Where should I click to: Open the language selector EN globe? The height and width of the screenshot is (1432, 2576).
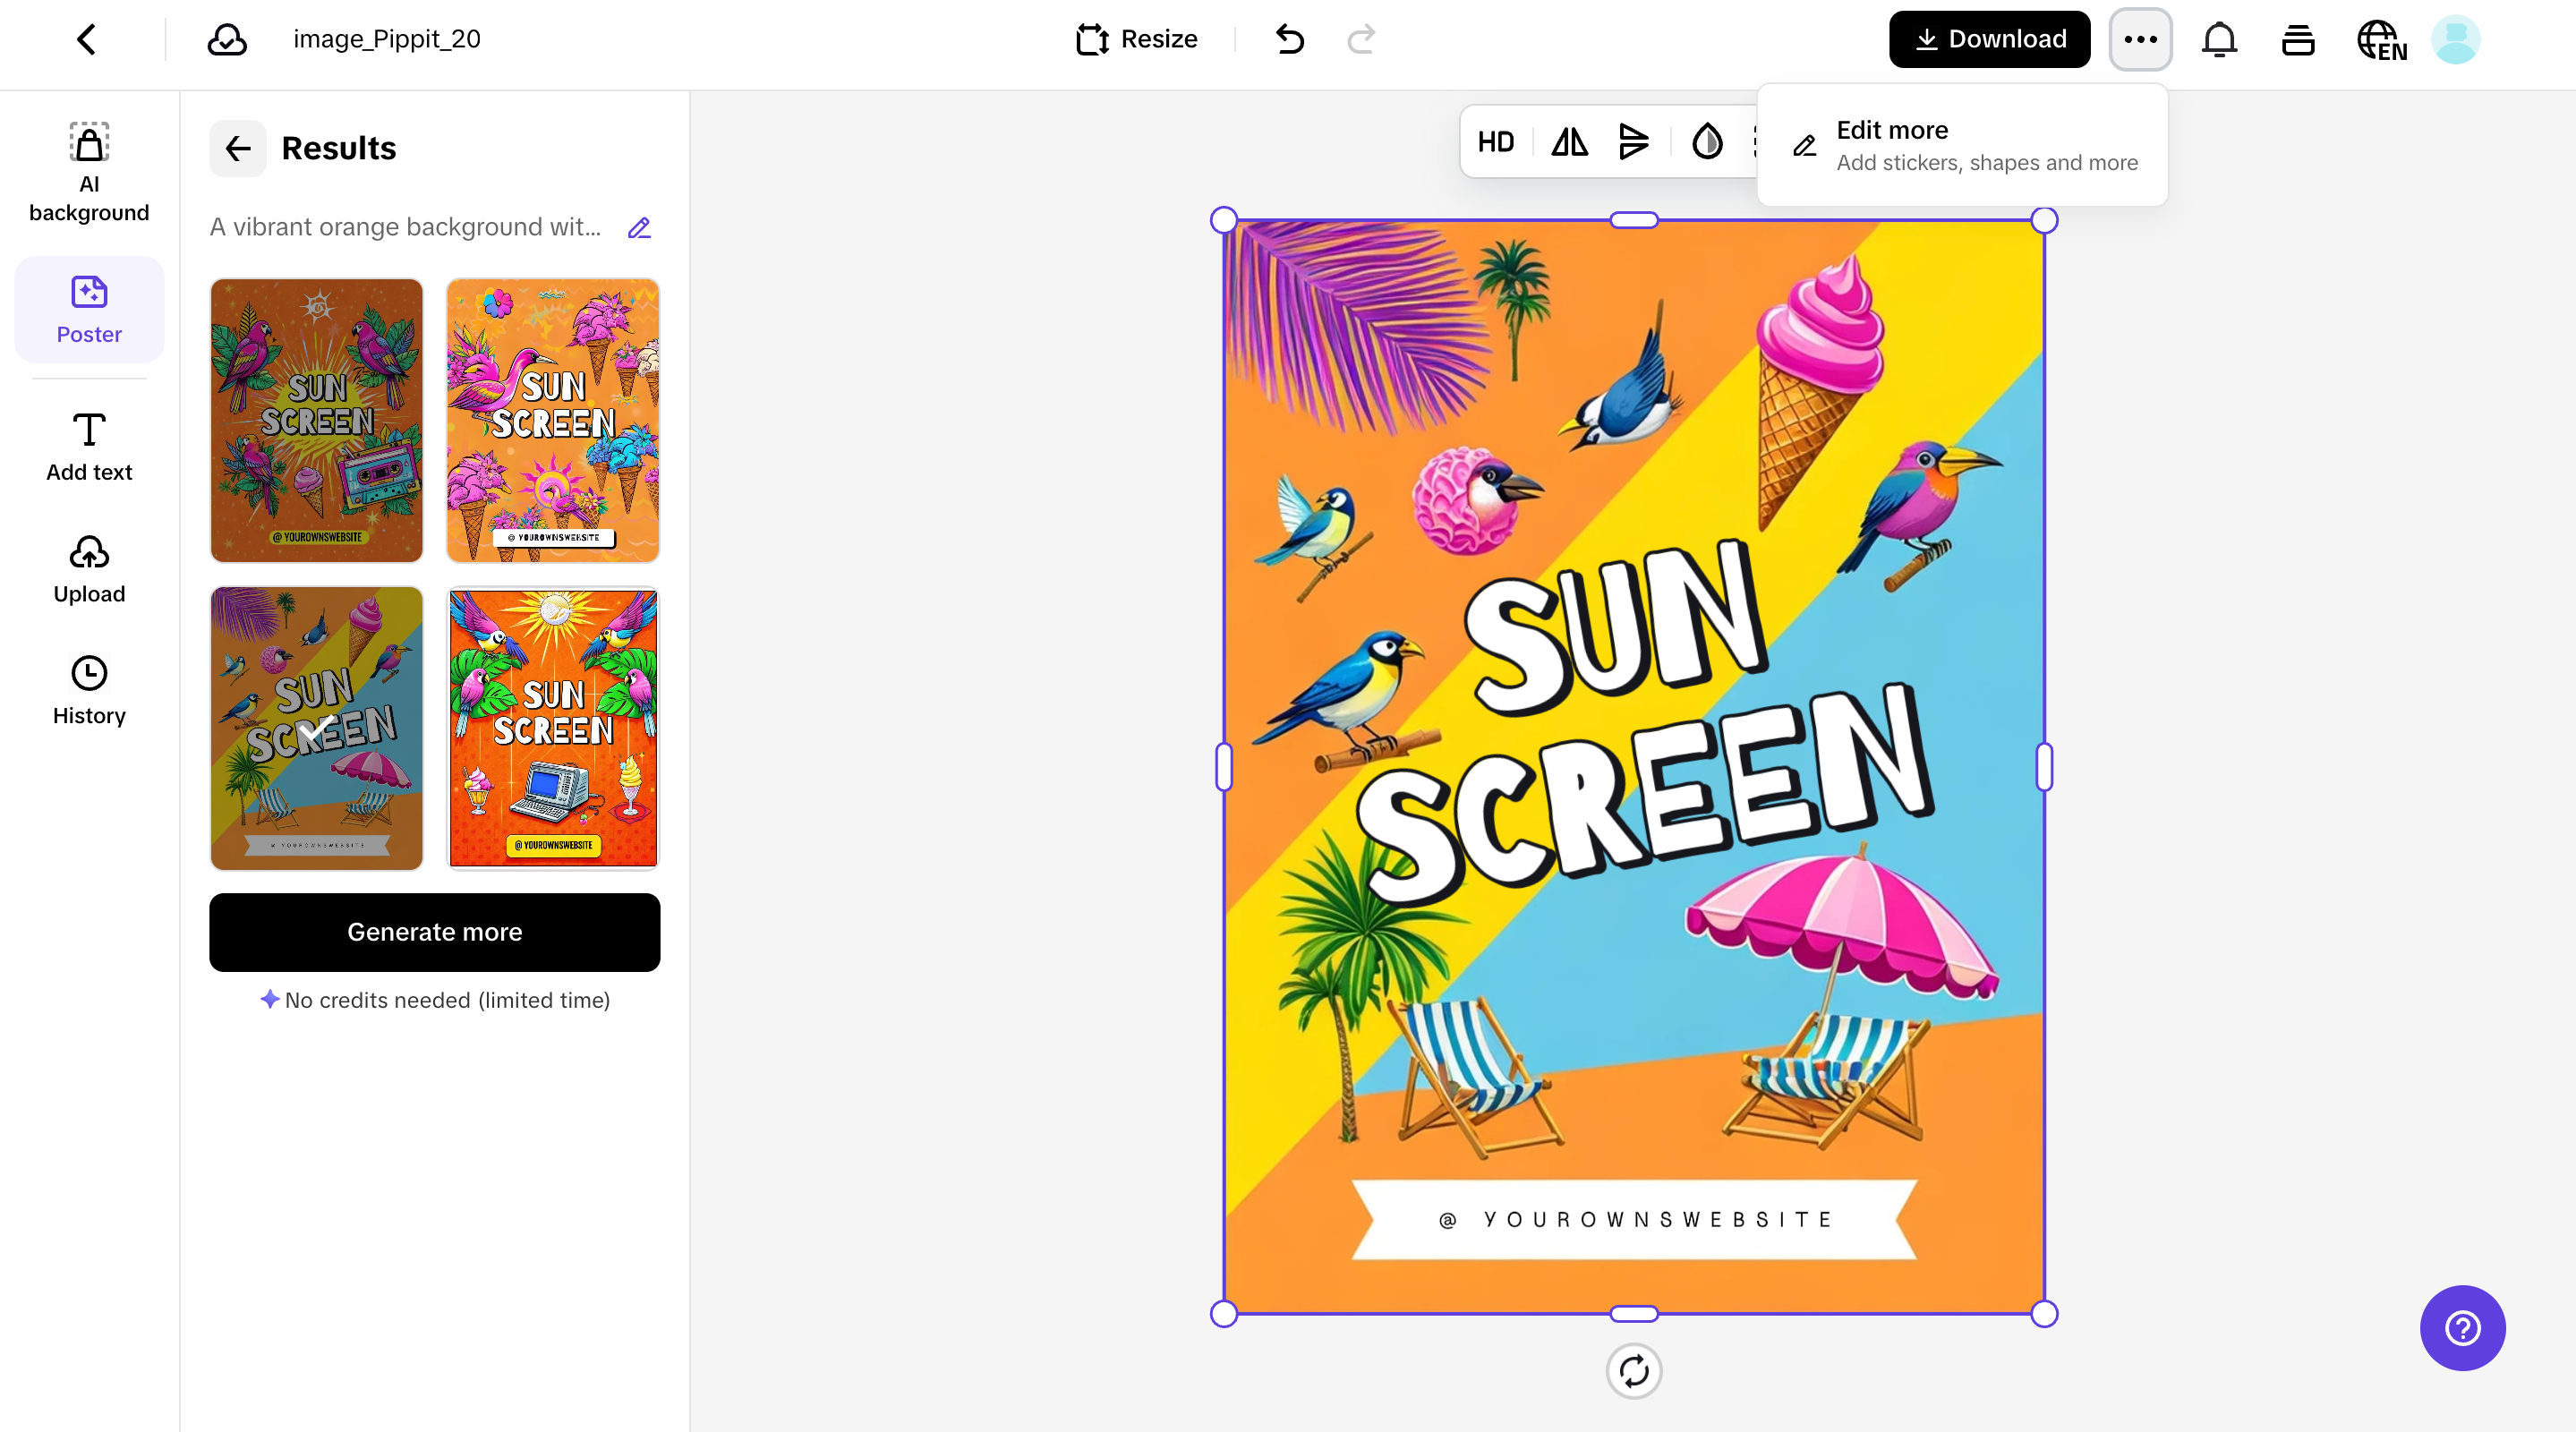tap(2381, 40)
